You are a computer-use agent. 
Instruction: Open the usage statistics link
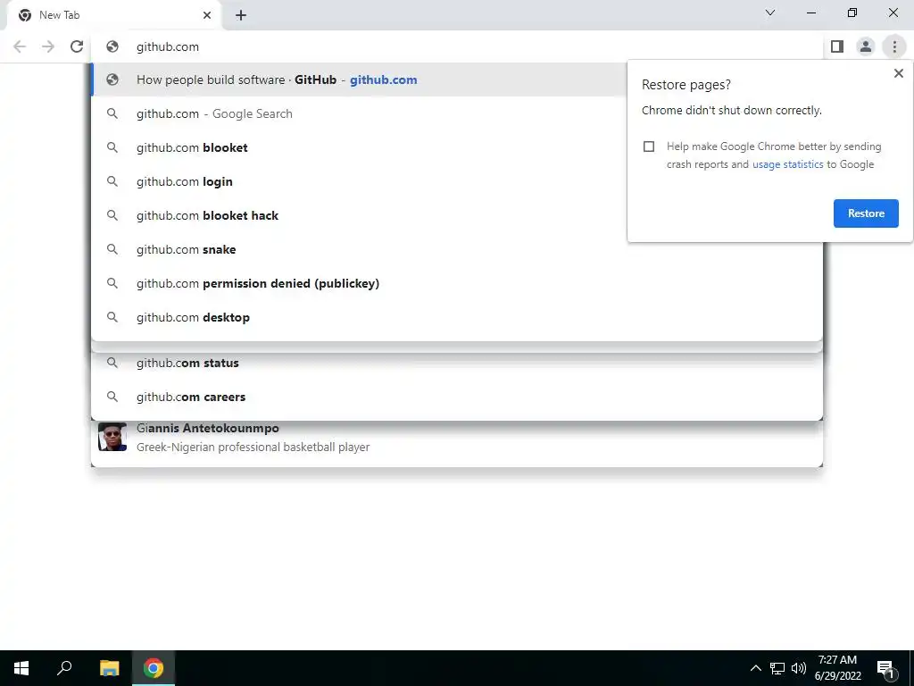tap(787, 164)
